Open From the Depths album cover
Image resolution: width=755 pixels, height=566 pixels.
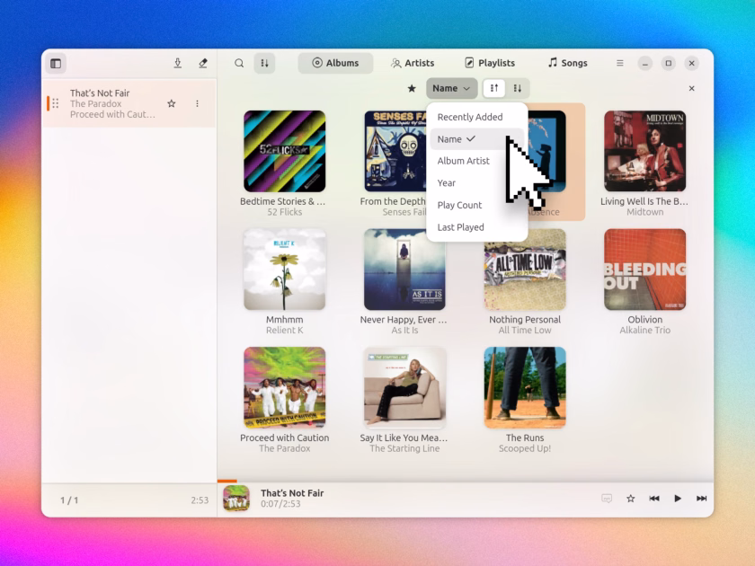[395, 151]
